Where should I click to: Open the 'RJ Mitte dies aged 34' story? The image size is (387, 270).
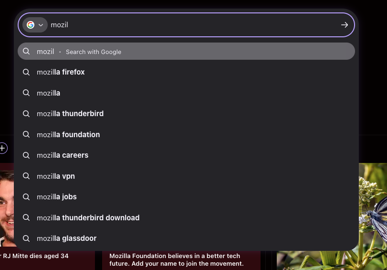point(34,256)
